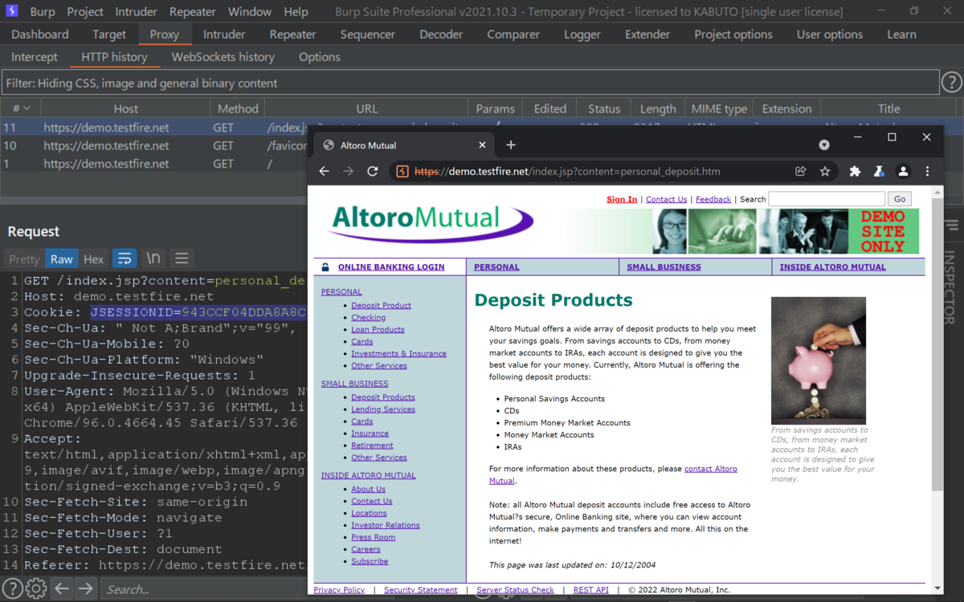Open the filter help question mark in Burp
This screenshot has width=964, height=602.
(x=952, y=83)
